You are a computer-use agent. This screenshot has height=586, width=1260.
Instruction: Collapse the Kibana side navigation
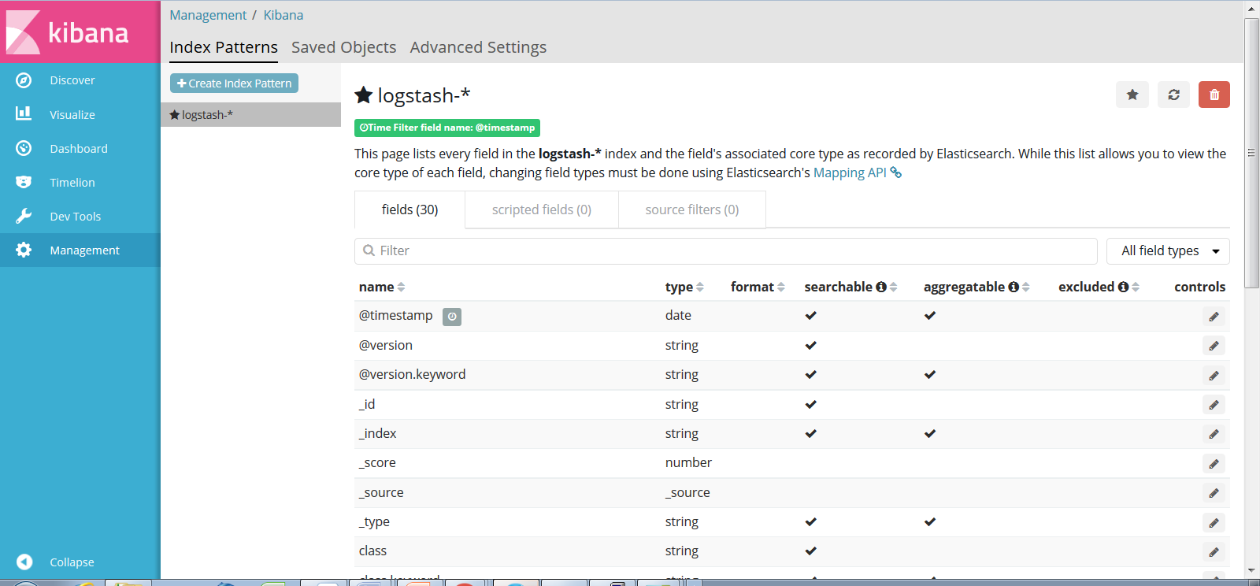point(71,562)
